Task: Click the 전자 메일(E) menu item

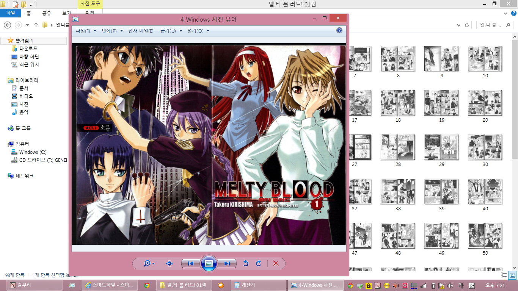Action: 141,31
